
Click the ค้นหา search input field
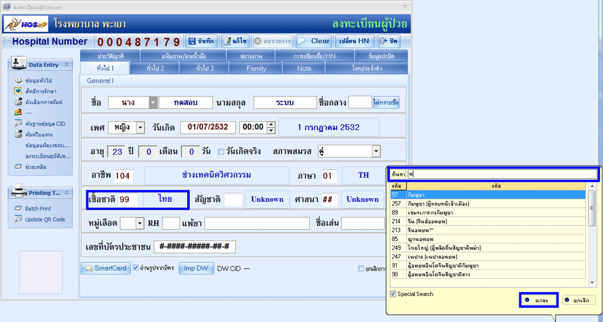(502, 174)
